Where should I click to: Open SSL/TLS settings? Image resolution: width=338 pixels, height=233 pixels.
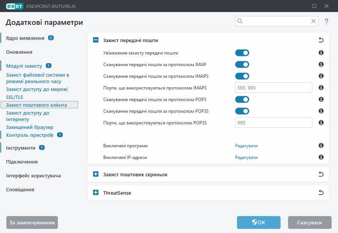point(14,97)
